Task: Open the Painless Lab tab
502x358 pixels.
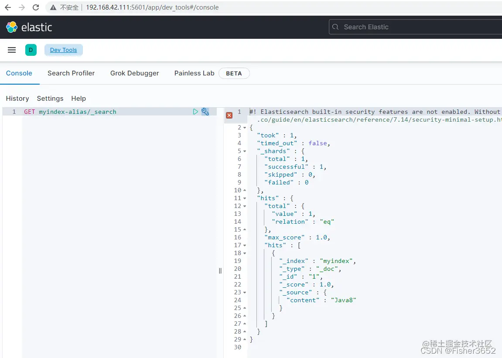Action: tap(195, 73)
